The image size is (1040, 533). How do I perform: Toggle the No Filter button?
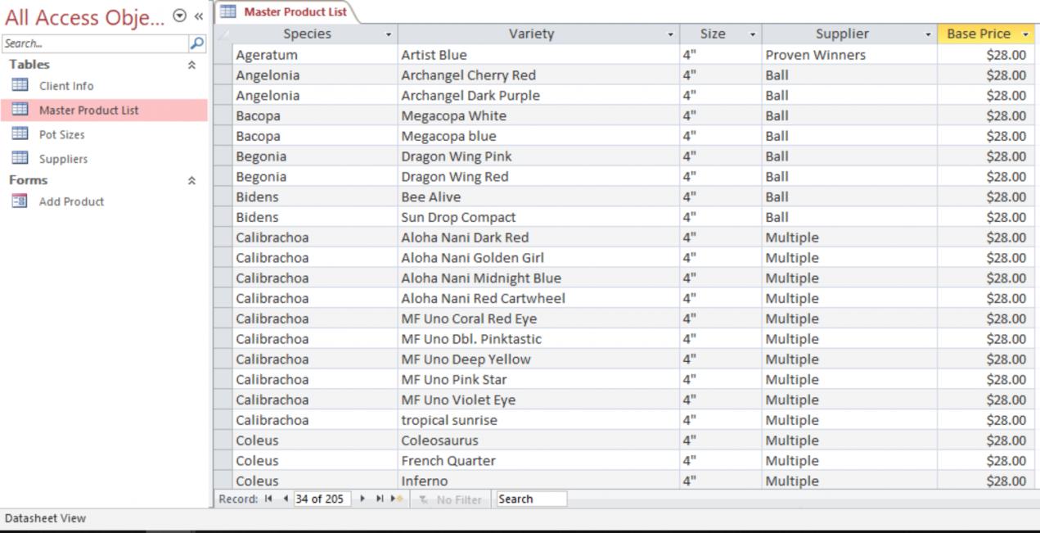450,499
